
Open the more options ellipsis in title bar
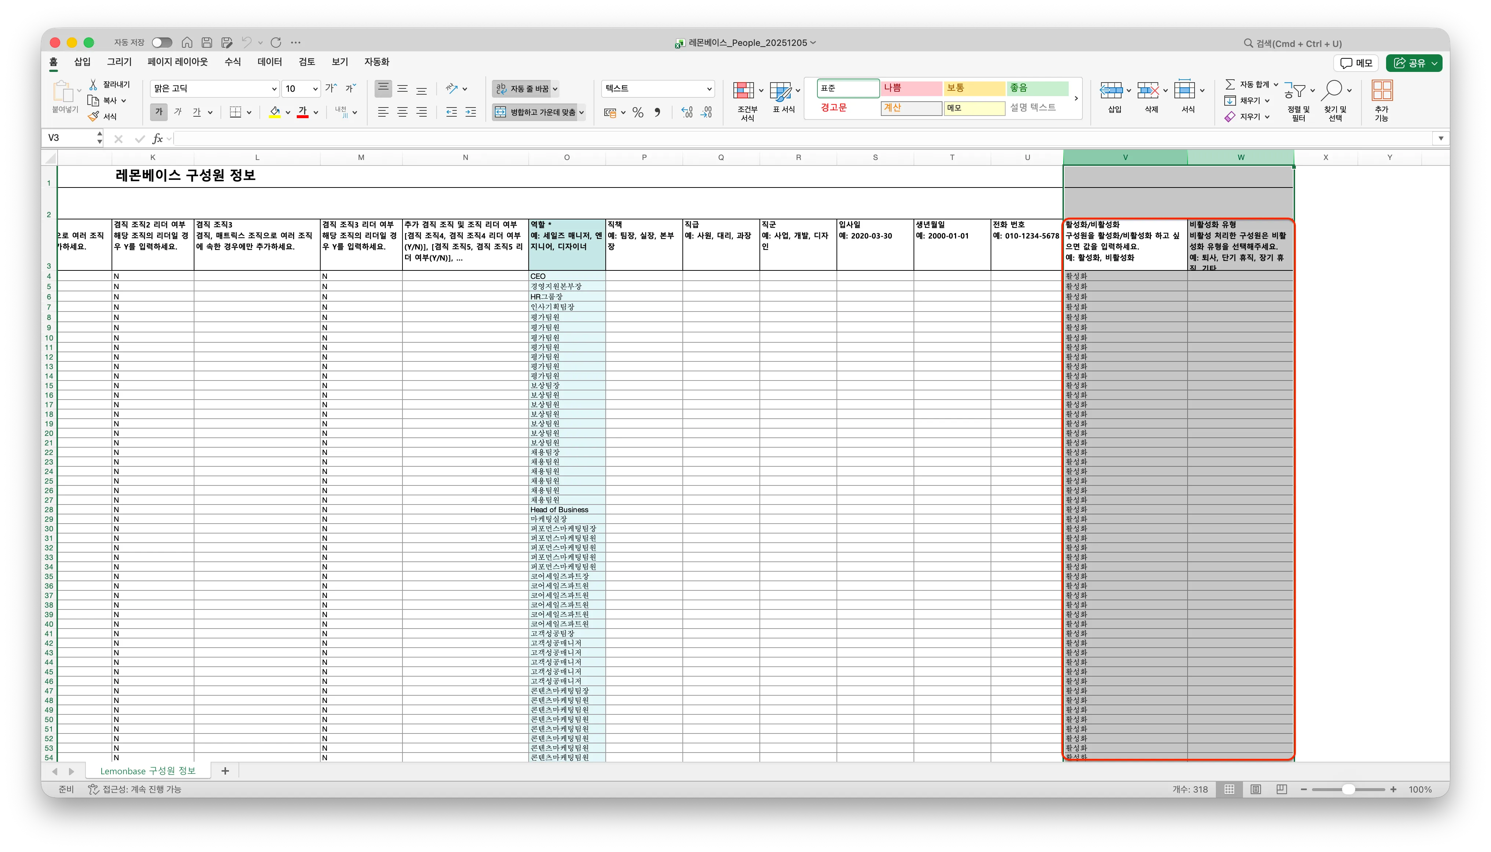[x=296, y=43]
